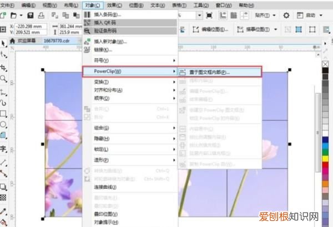The image size is (333, 227).
Task: Click the Print icon
Action: [41, 16]
